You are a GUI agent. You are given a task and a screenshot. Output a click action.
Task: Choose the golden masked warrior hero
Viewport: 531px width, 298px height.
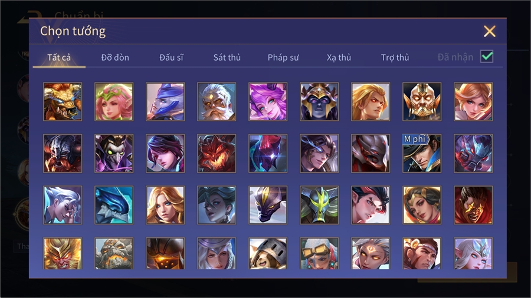point(422,102)
